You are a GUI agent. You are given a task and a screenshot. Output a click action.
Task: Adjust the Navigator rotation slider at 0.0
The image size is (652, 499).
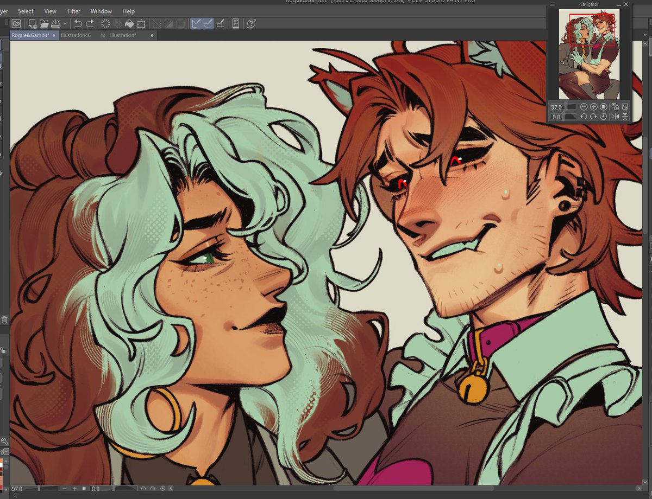(x=563, y=117)
